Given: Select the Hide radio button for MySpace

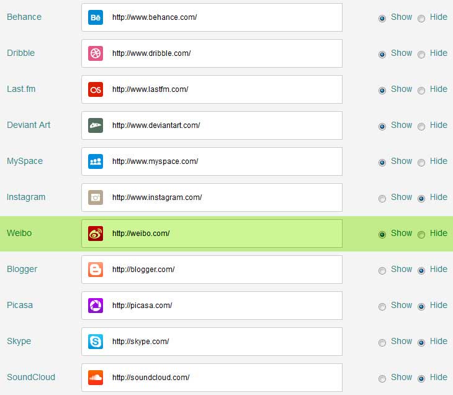Looking at the screenshot, I should point(421,163).
